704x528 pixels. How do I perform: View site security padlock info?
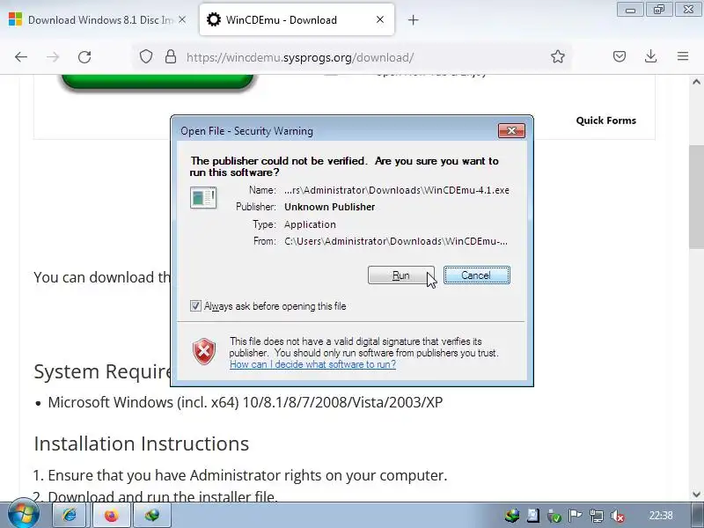171,57
